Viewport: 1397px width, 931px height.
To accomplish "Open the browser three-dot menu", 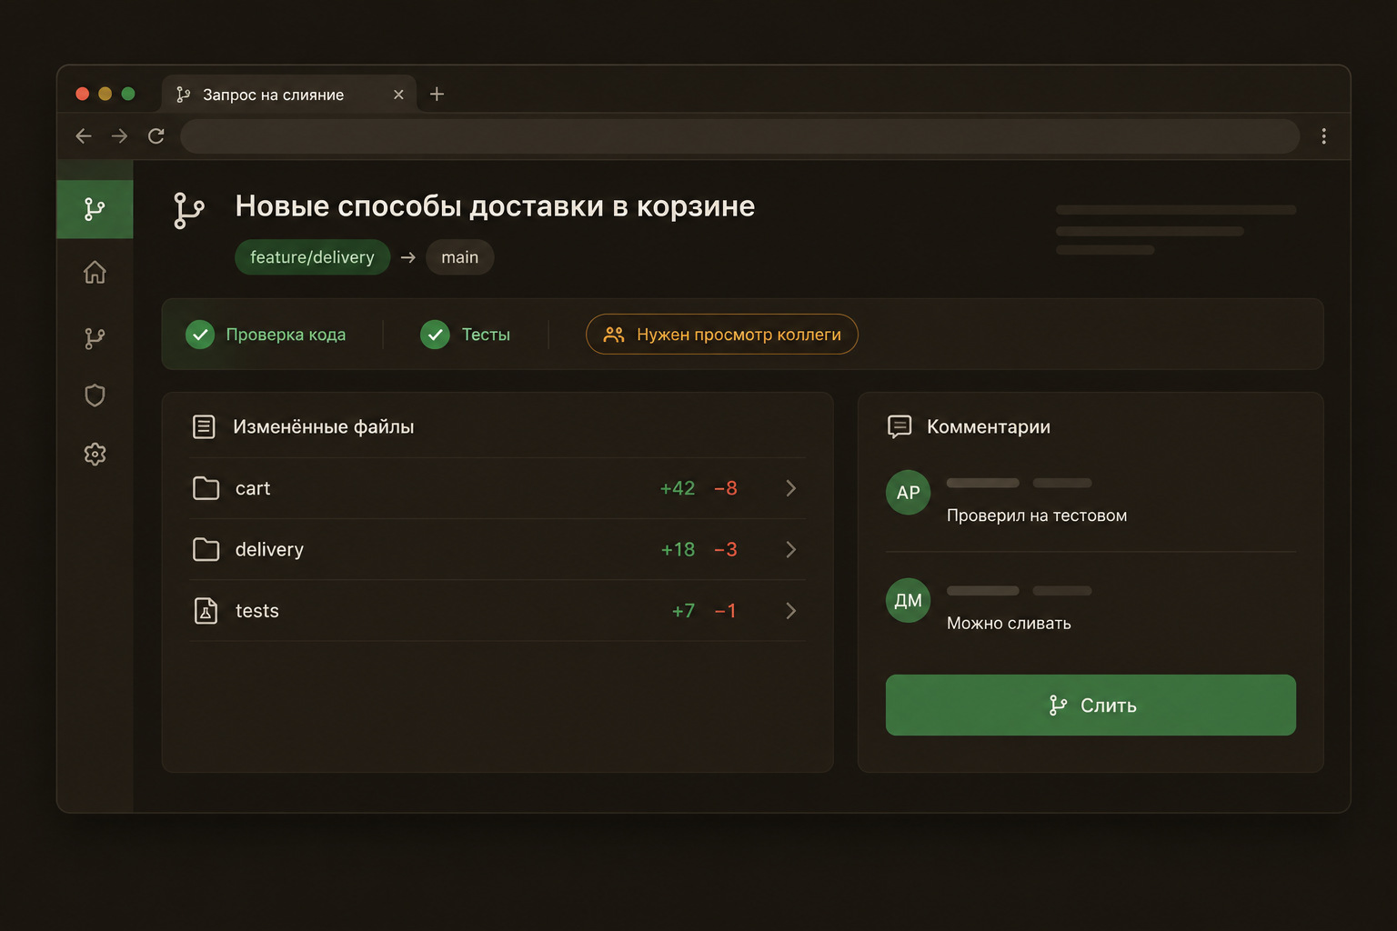I will point(1323,136).
